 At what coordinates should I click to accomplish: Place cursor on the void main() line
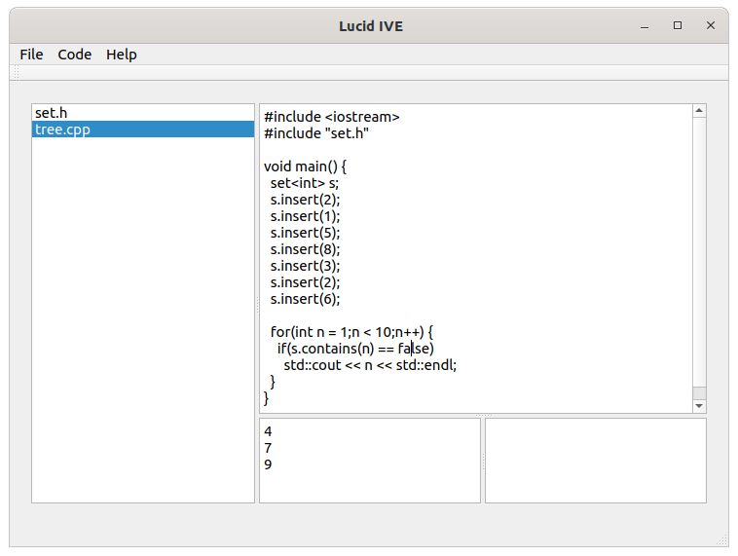(305, 167)
